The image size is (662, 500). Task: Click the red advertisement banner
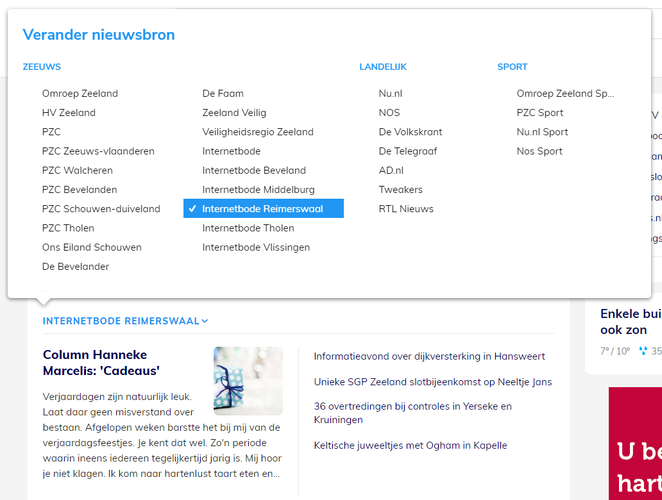click(x=635, y=444)
